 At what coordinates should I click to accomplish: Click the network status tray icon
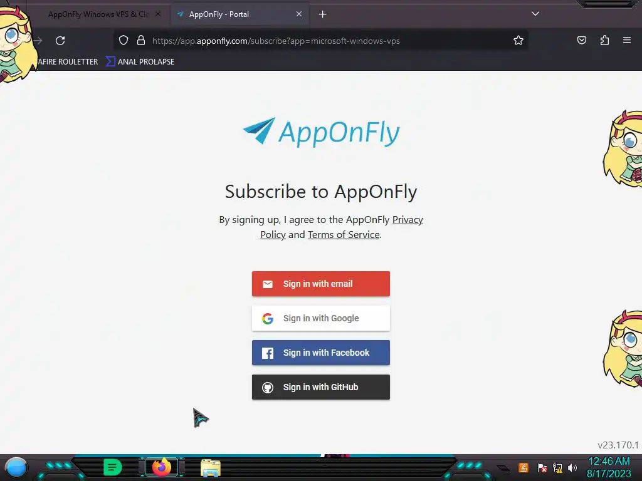point(557,467)
